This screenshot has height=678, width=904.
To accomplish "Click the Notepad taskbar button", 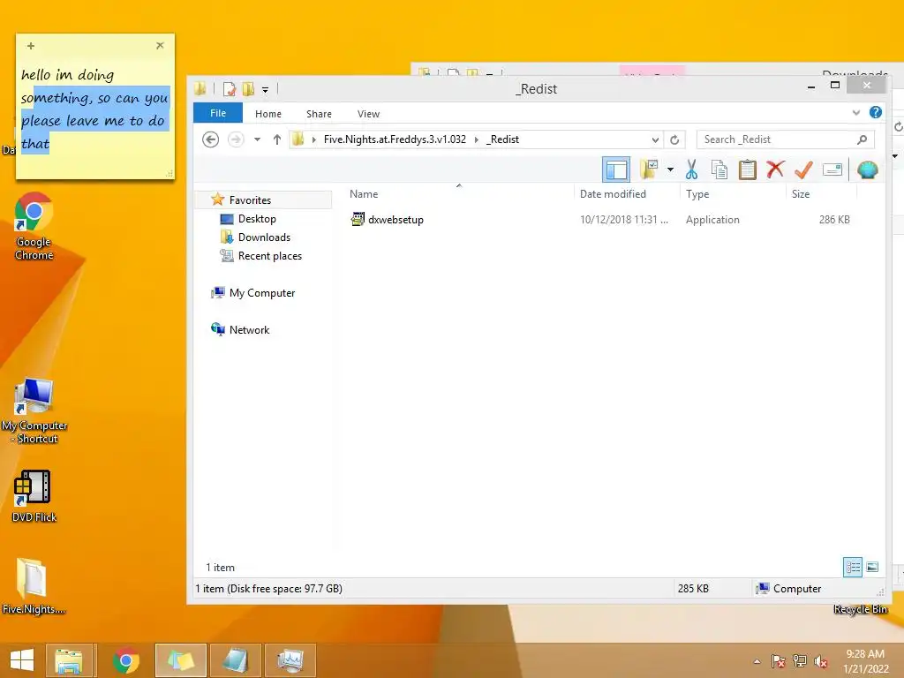I will click(235, 660).
